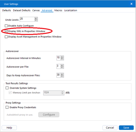Uncheck Display XML in Properties Window
136x132 pixels.
pos(6,31)
